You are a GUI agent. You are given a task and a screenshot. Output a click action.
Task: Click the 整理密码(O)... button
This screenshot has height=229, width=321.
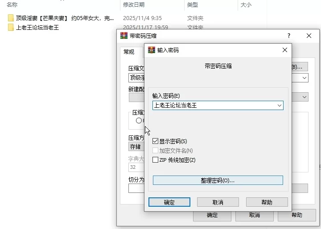click(218, 180)
